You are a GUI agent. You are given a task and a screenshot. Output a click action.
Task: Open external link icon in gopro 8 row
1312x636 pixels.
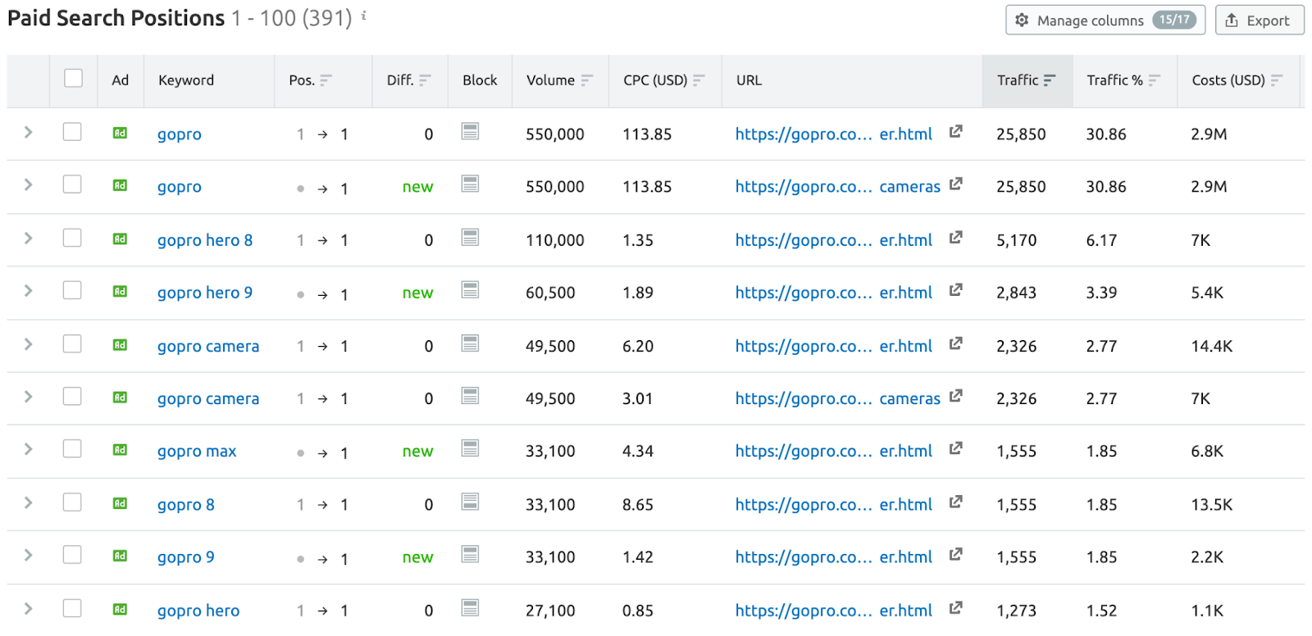pyautogui.click(x=955, y=502)
